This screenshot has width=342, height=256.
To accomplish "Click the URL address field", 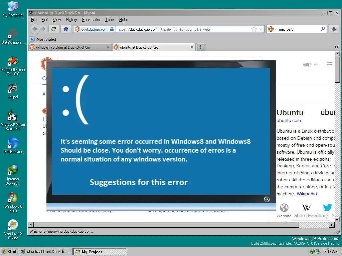I will (183, 29).
